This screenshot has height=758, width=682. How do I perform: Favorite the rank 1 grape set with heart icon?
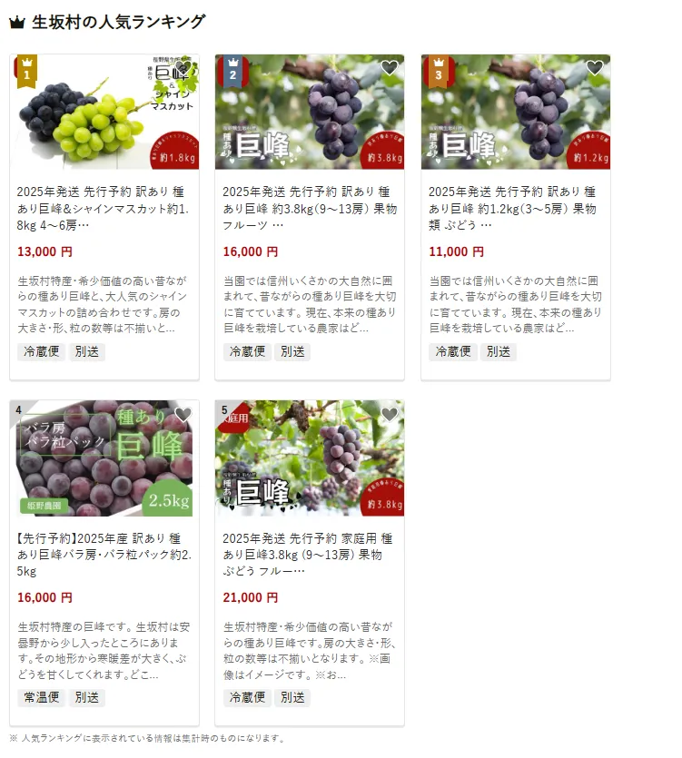[x=183, y=68]
